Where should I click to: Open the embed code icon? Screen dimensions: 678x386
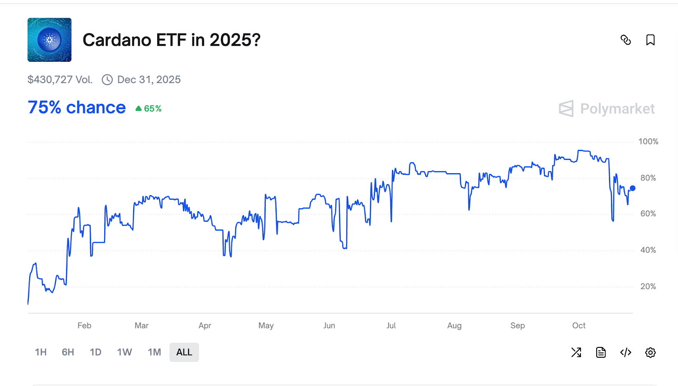pyautogui.click(x=626, y=352)
